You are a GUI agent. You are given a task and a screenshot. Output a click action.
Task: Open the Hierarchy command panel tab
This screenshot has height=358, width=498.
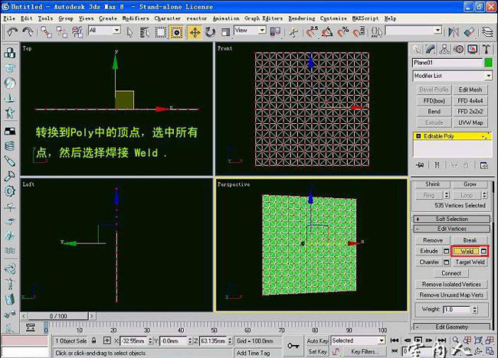pos(444,49)
